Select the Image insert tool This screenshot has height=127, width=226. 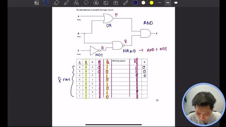click(106, 3)
